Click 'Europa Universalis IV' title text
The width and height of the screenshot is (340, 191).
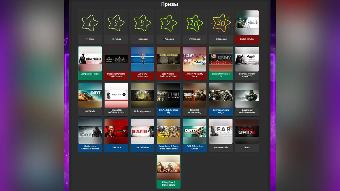point(221,75)
